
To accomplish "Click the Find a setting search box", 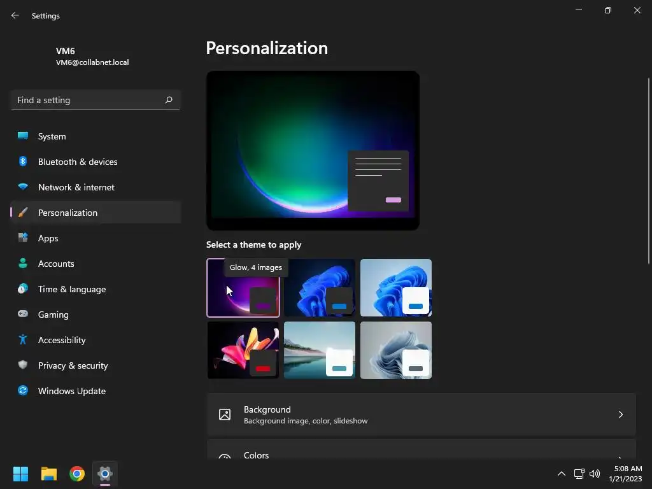I will tap(96, 100).
